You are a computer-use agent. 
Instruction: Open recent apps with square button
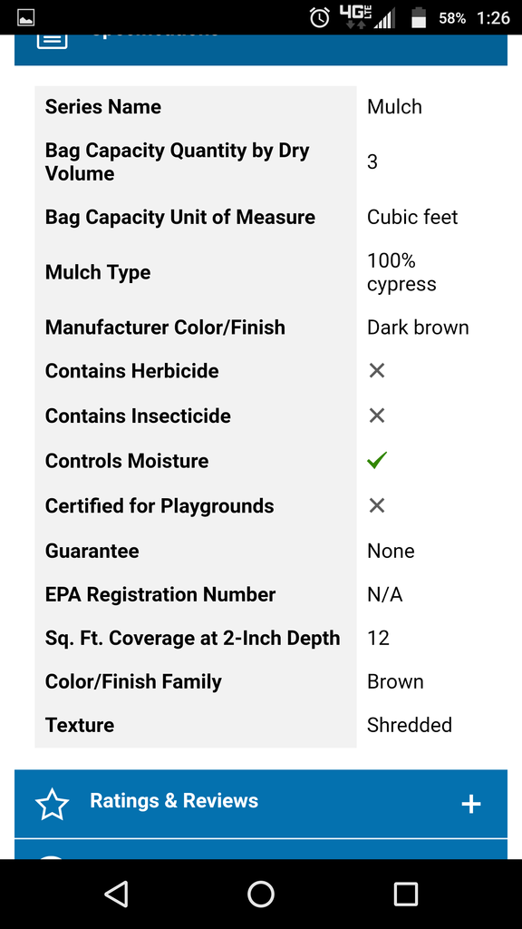[x=405, y=894]
